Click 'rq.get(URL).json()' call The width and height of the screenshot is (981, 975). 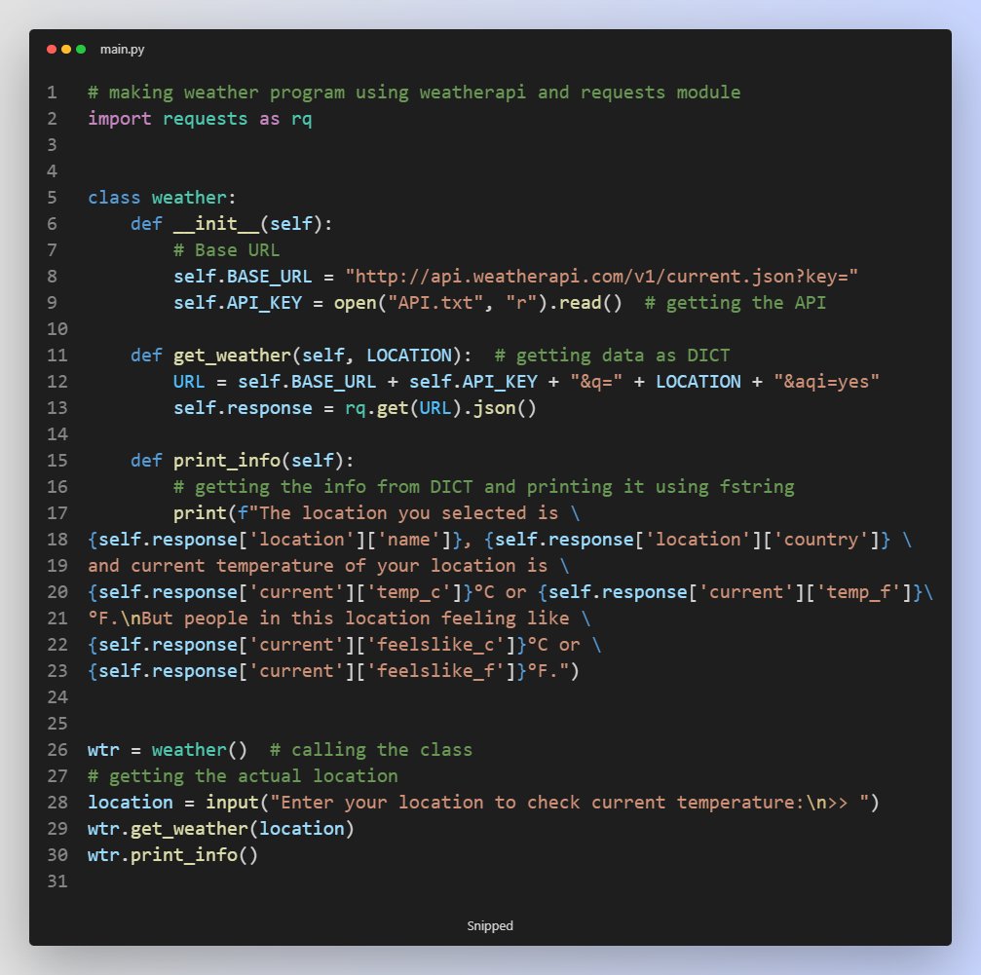tap(440, 408)
